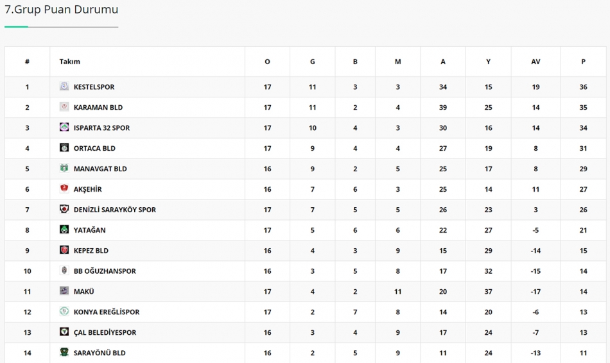This screenshot has height=363, width=610.
Task: Click the Takım column header
Action: click(x=69, y=62)
